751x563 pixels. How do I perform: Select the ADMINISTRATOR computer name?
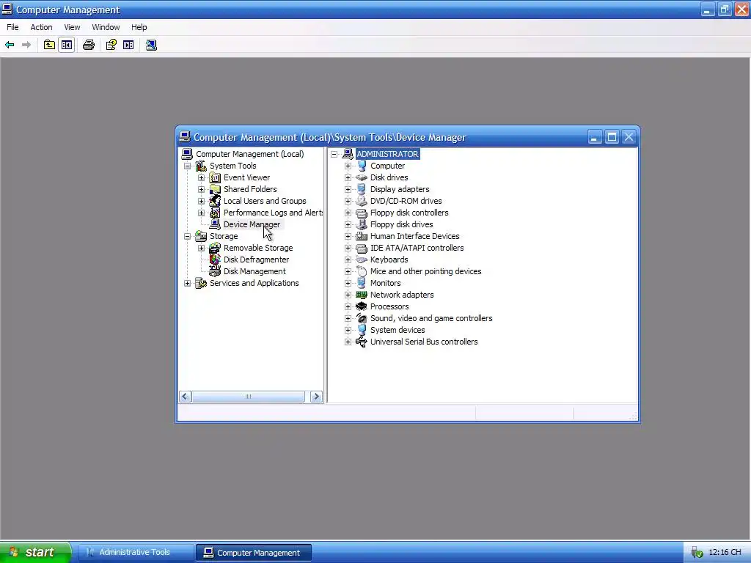[387, 154]
